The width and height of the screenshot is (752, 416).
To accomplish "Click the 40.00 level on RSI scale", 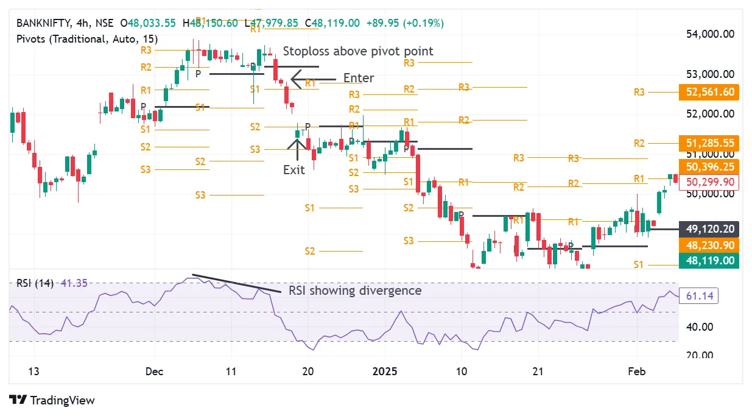I will point(698,327).
